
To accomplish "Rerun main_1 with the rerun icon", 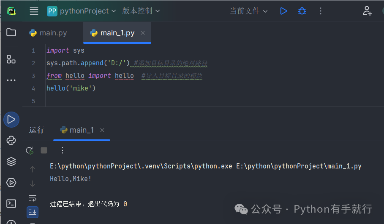I will (30, 151).
